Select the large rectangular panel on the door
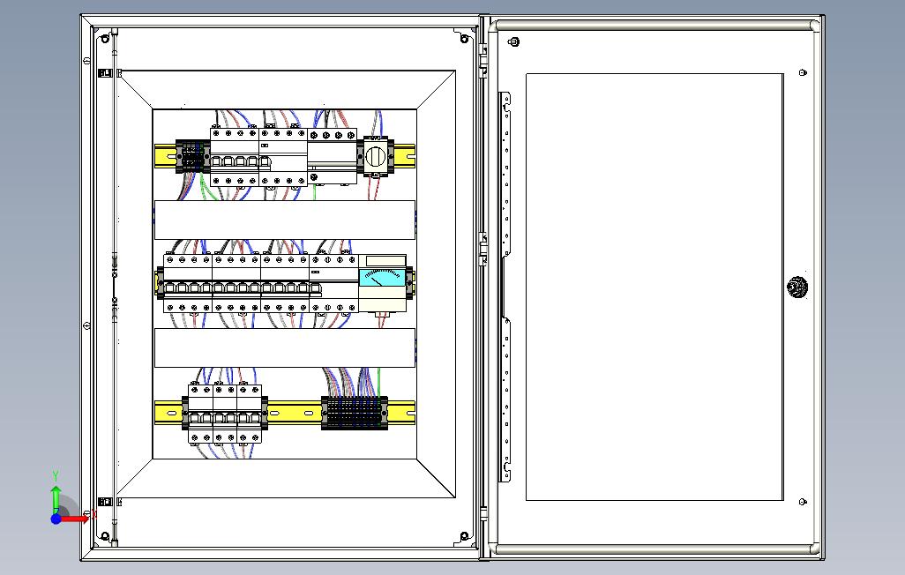This screenshot has height=575, width=905. (x=654, y=287)
